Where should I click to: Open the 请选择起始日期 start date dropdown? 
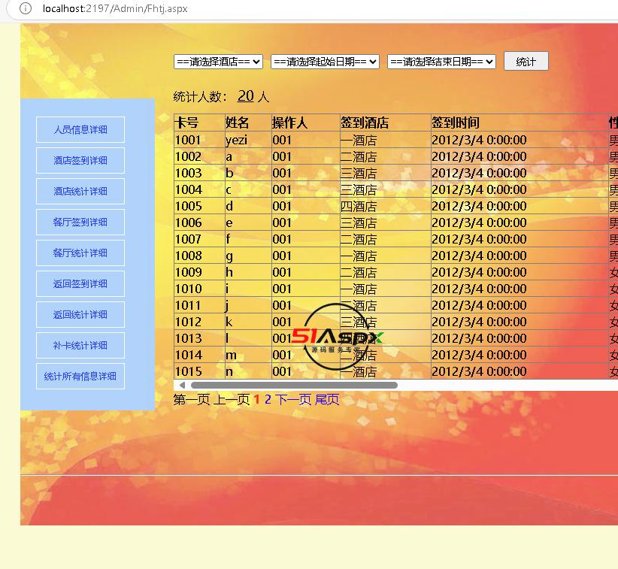click(325, 62)
